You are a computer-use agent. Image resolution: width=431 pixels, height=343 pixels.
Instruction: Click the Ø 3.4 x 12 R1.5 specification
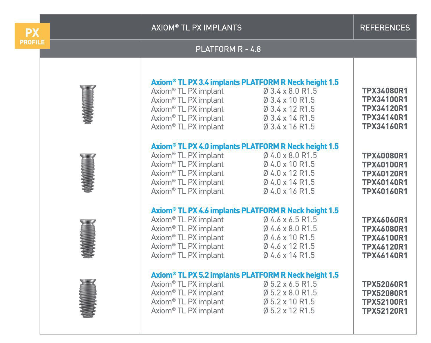click(288, 109)
